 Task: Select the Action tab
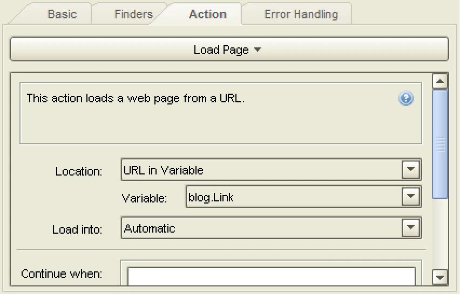tap(208, 14)
